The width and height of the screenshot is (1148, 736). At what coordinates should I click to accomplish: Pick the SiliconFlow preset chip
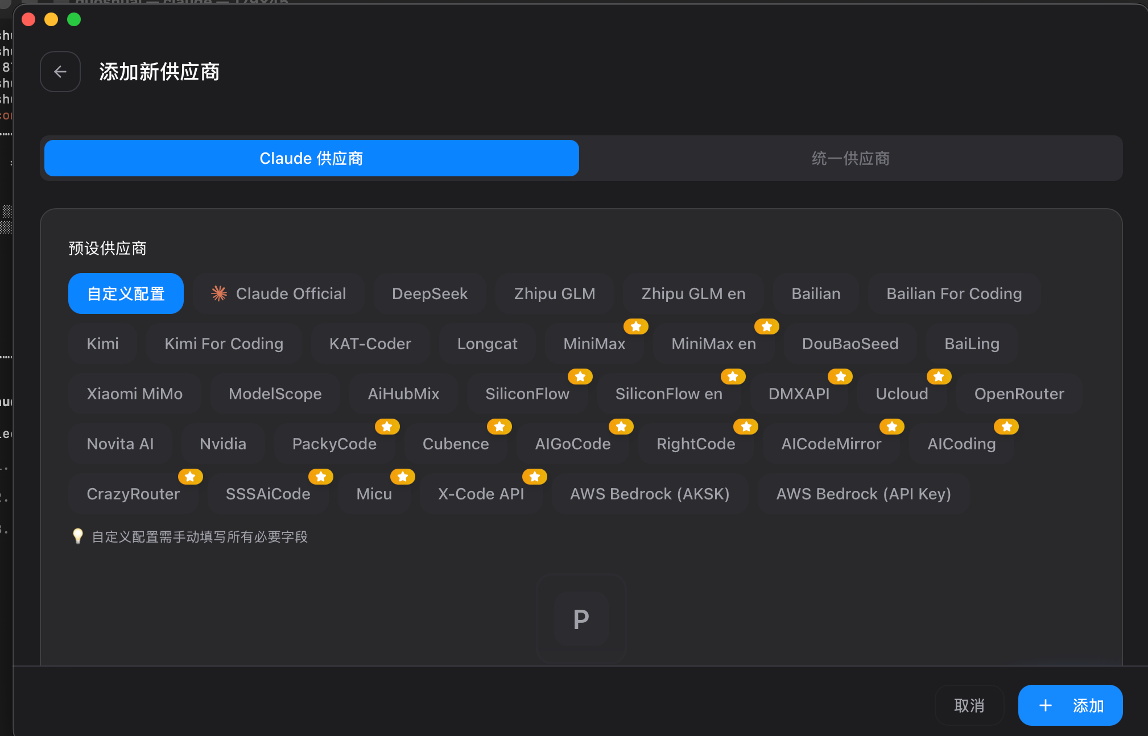(x=527, y=394)
